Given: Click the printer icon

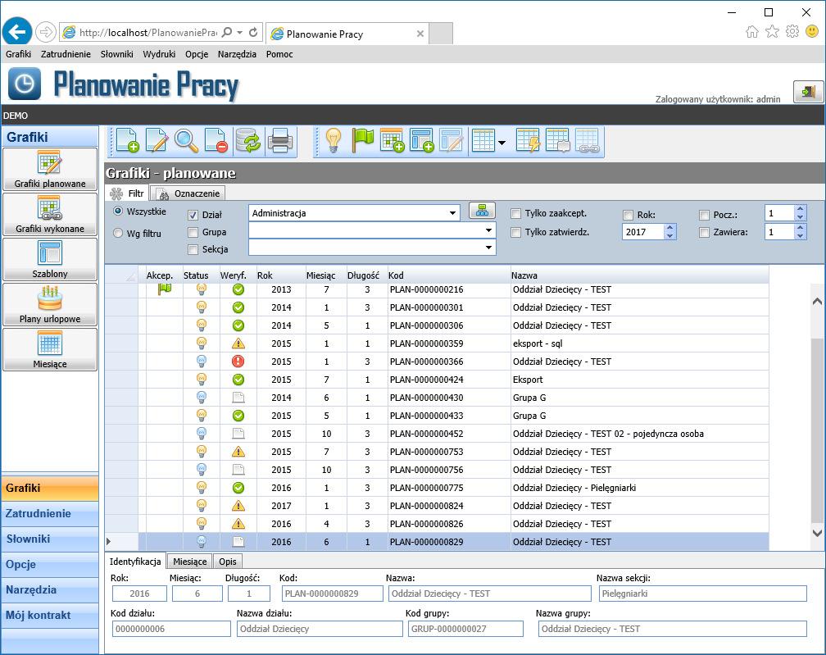Looking at the screenshot, I should 280,141.
